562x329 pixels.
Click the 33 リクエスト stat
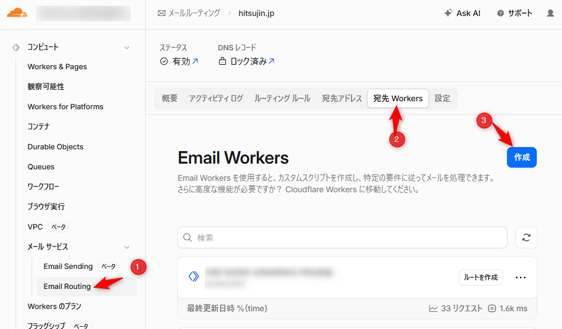tap(461, 308)
